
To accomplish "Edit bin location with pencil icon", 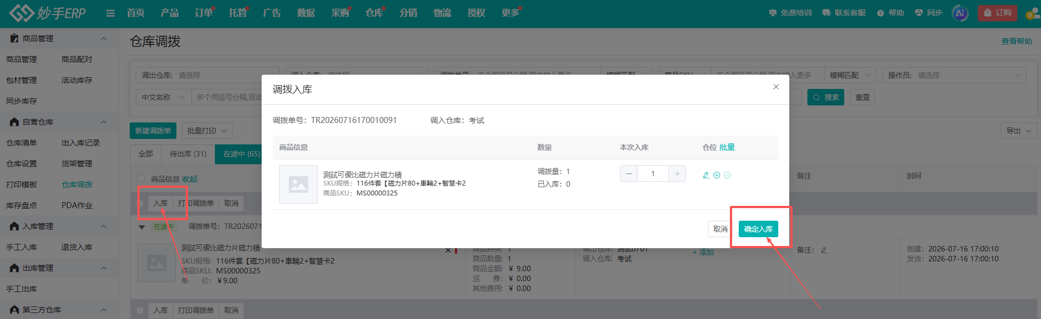I will tap(706, 175).
